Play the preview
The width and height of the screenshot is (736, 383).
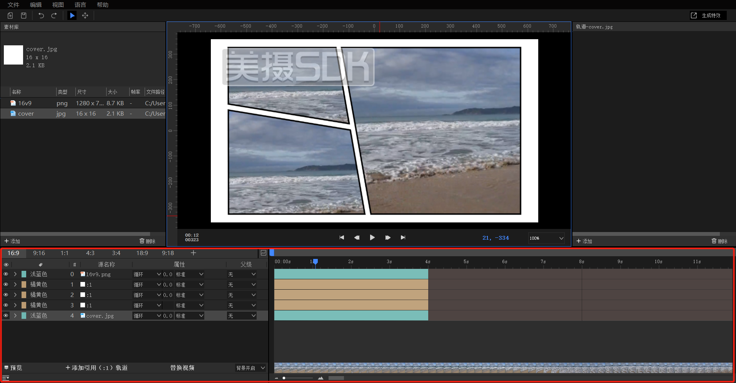click(x=372, y=237)
